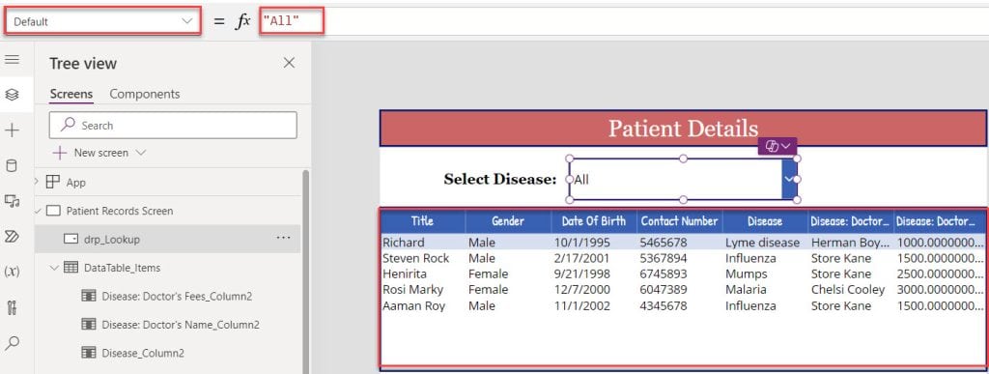989x374 pixels.
Task: Click the Patient Details header label
Action: tap(683, 129)
